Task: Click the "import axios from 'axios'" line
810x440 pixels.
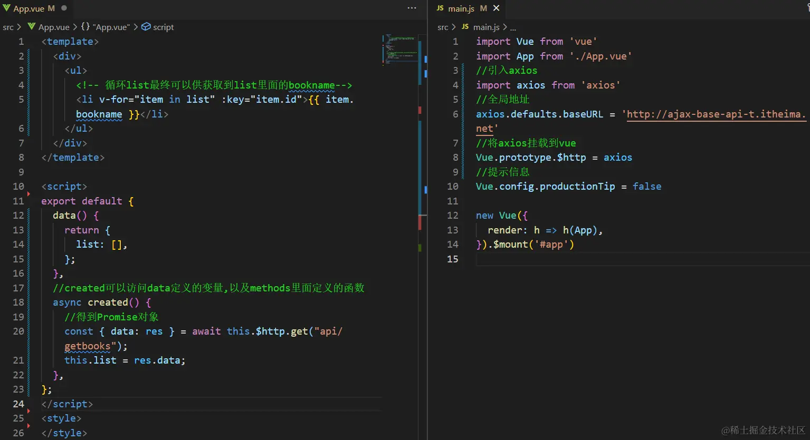Action: (548, 85)
